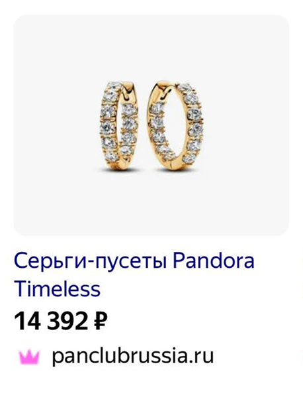Click the gold clasp of the right earring

pos(161,90)
